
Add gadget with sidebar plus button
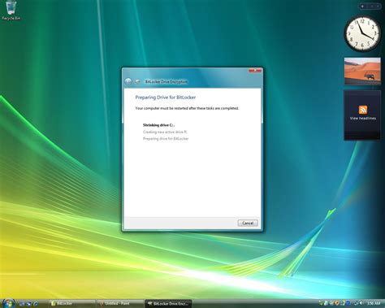click(x=362, y=7)
